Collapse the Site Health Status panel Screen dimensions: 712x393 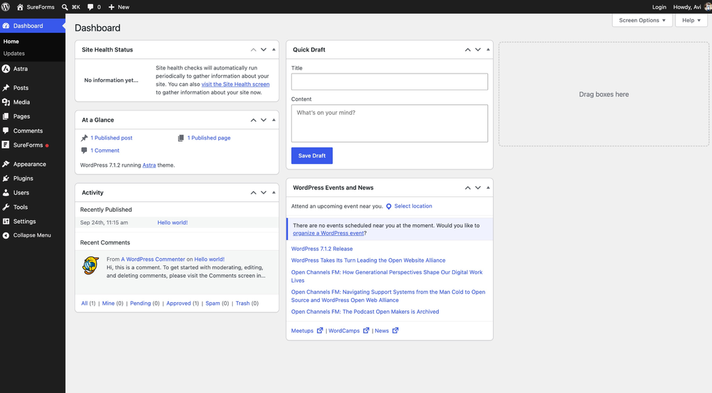click(x=274, y=50)
